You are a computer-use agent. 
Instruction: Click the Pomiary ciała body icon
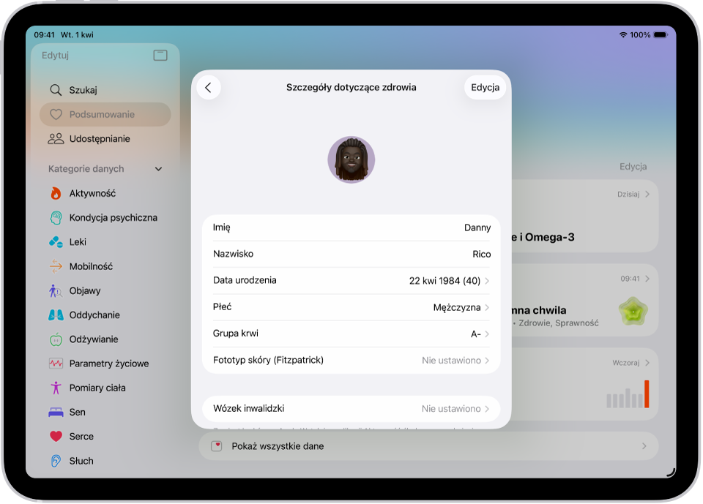(x=56, y=388)
